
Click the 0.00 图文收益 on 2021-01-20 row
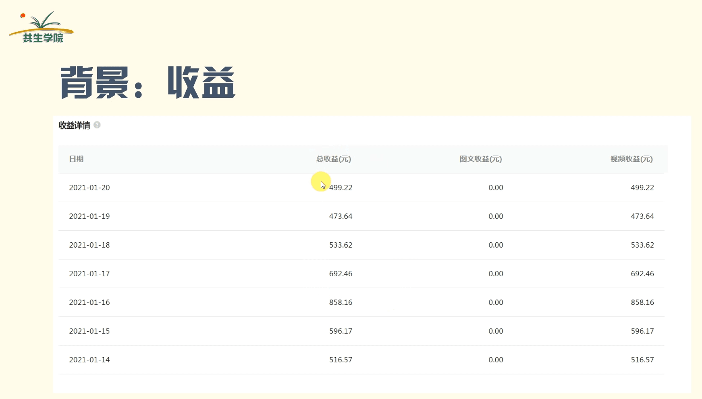tap(496, 188)
